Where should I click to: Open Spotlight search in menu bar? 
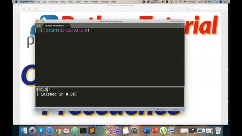click(216, 2)
